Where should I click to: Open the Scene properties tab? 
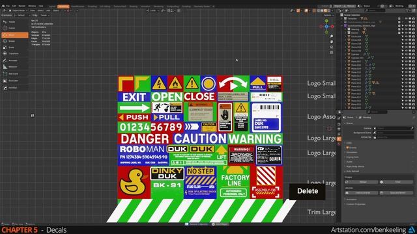339,138
